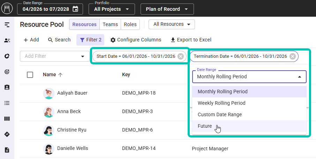Click the Add button
This screenshot has height=159, width=316.
pos(31,40)
